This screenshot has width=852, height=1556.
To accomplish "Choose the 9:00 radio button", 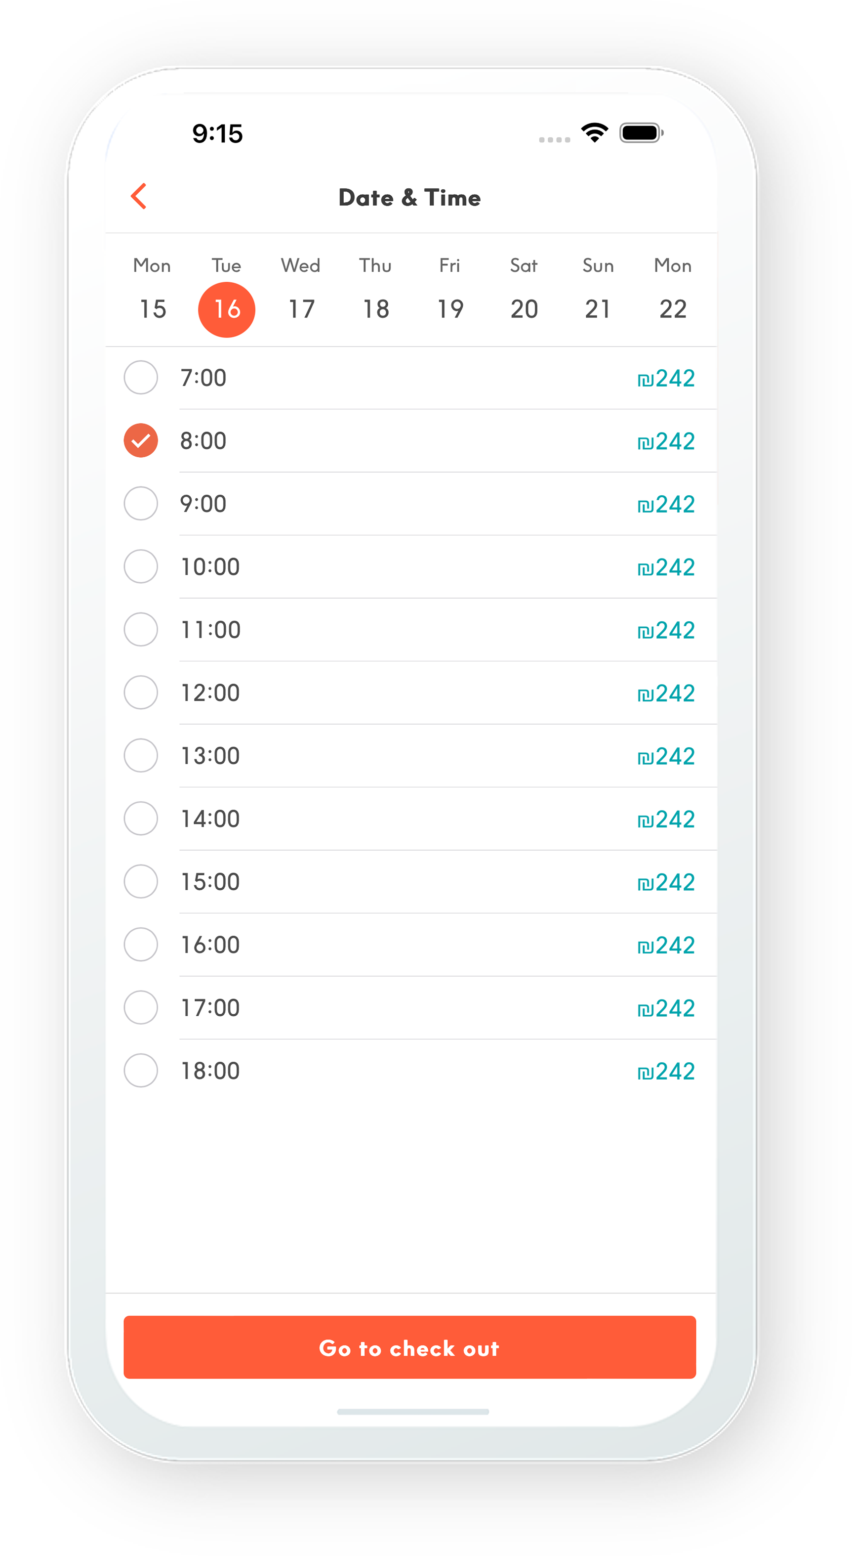I will click(x=141, y=503).
